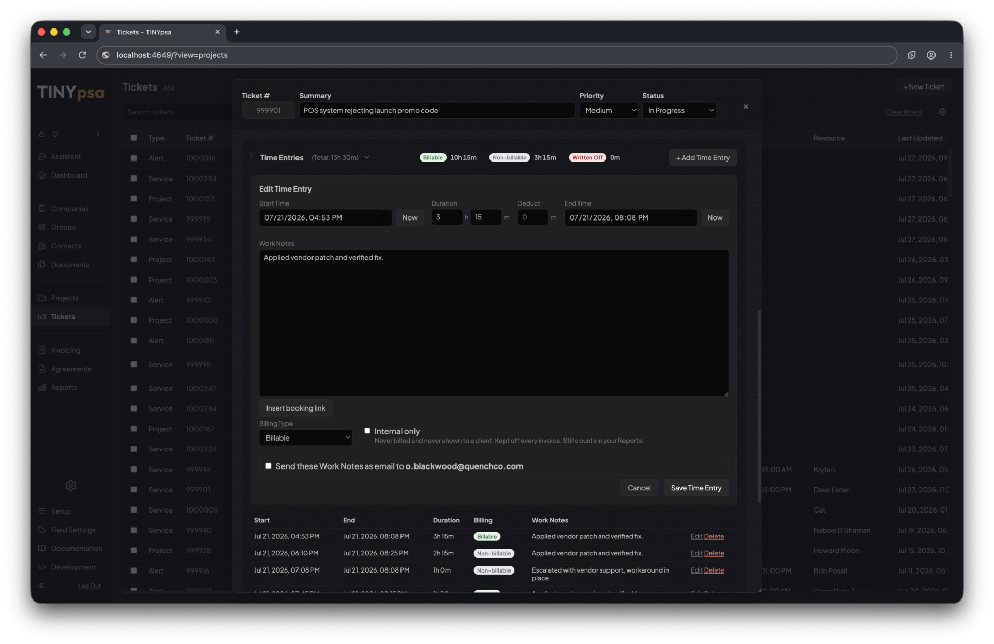Open Reports in the sidebar
Viewport: 994px width, 644px height.
click(x=64, y=387)
